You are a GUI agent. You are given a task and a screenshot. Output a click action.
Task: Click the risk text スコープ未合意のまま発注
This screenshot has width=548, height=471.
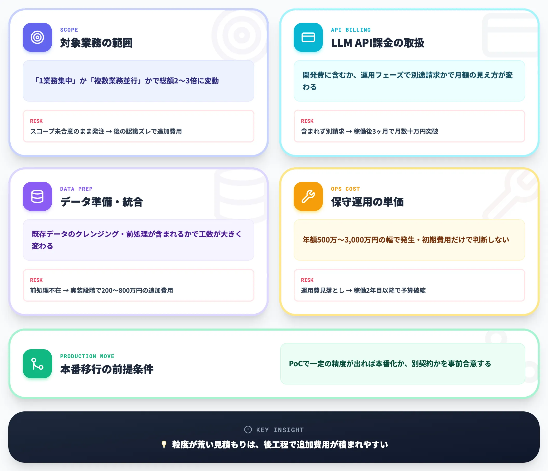(x=106, y=131)
